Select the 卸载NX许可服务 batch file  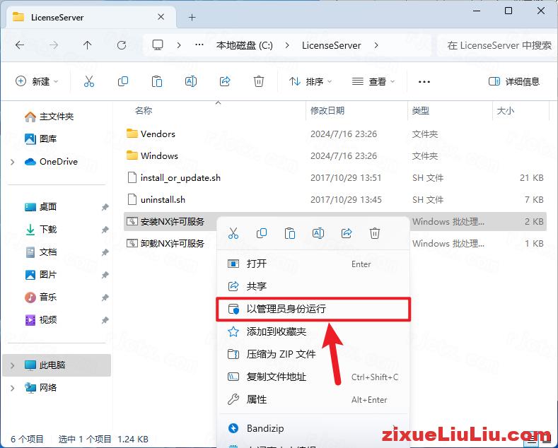coord(173,244)
